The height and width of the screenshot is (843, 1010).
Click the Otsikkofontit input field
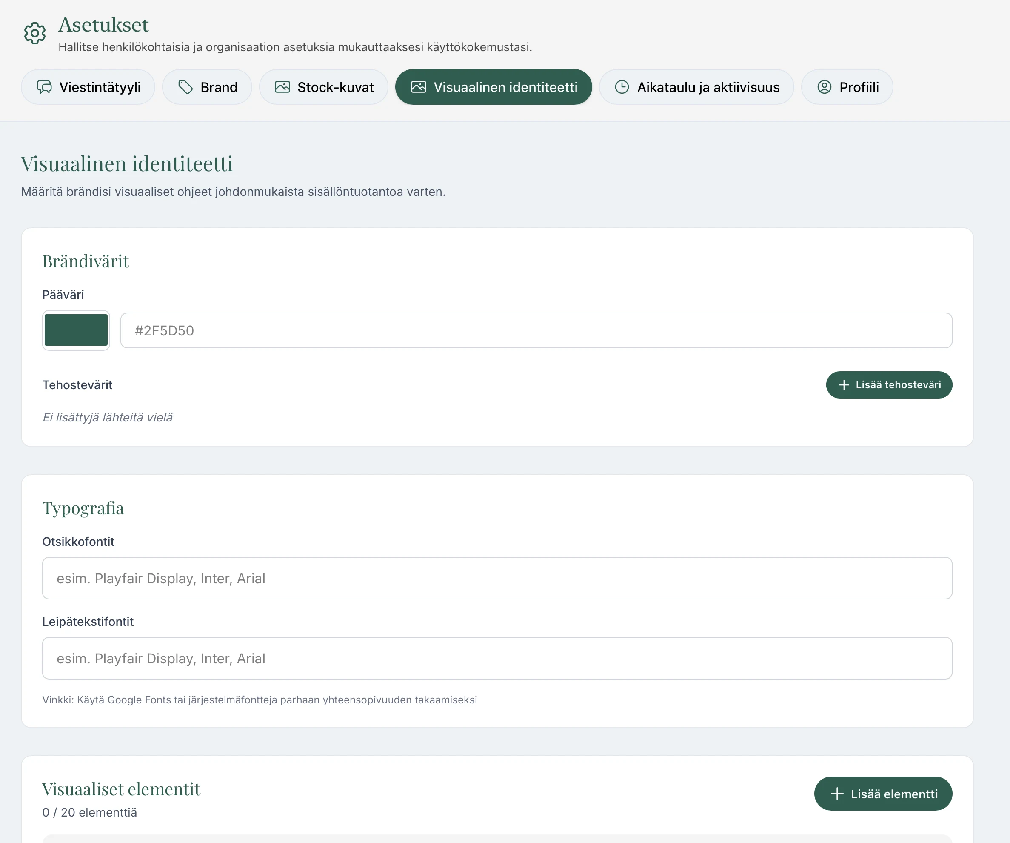click(497, 578)
